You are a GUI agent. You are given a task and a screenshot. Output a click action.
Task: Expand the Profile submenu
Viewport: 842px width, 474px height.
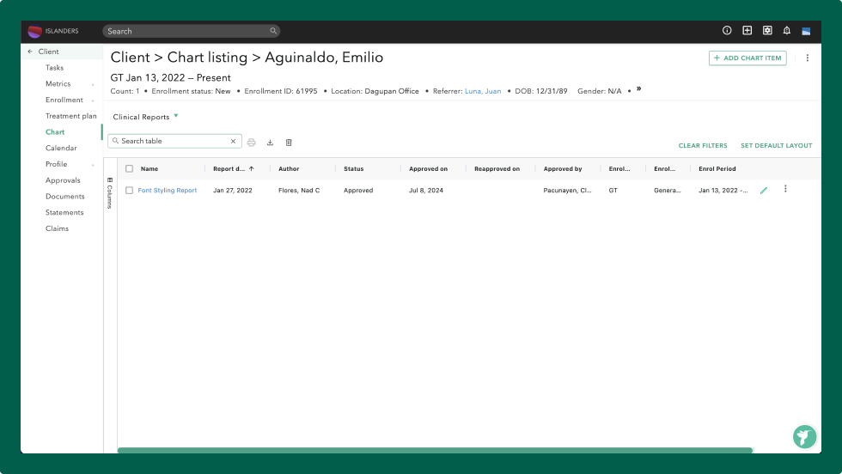point(93,165)
